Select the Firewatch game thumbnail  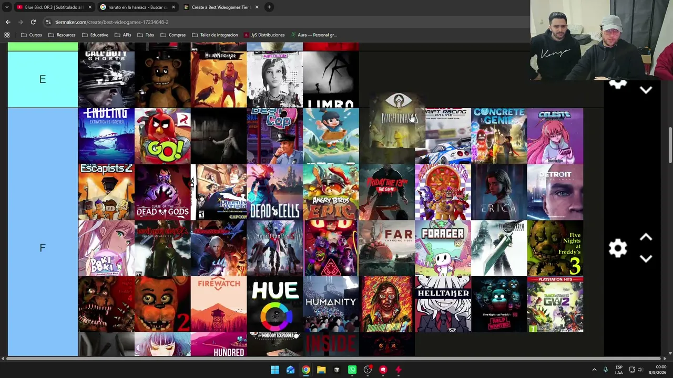tap(219, 304)
